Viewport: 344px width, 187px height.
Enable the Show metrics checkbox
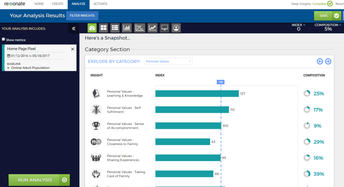4,39
